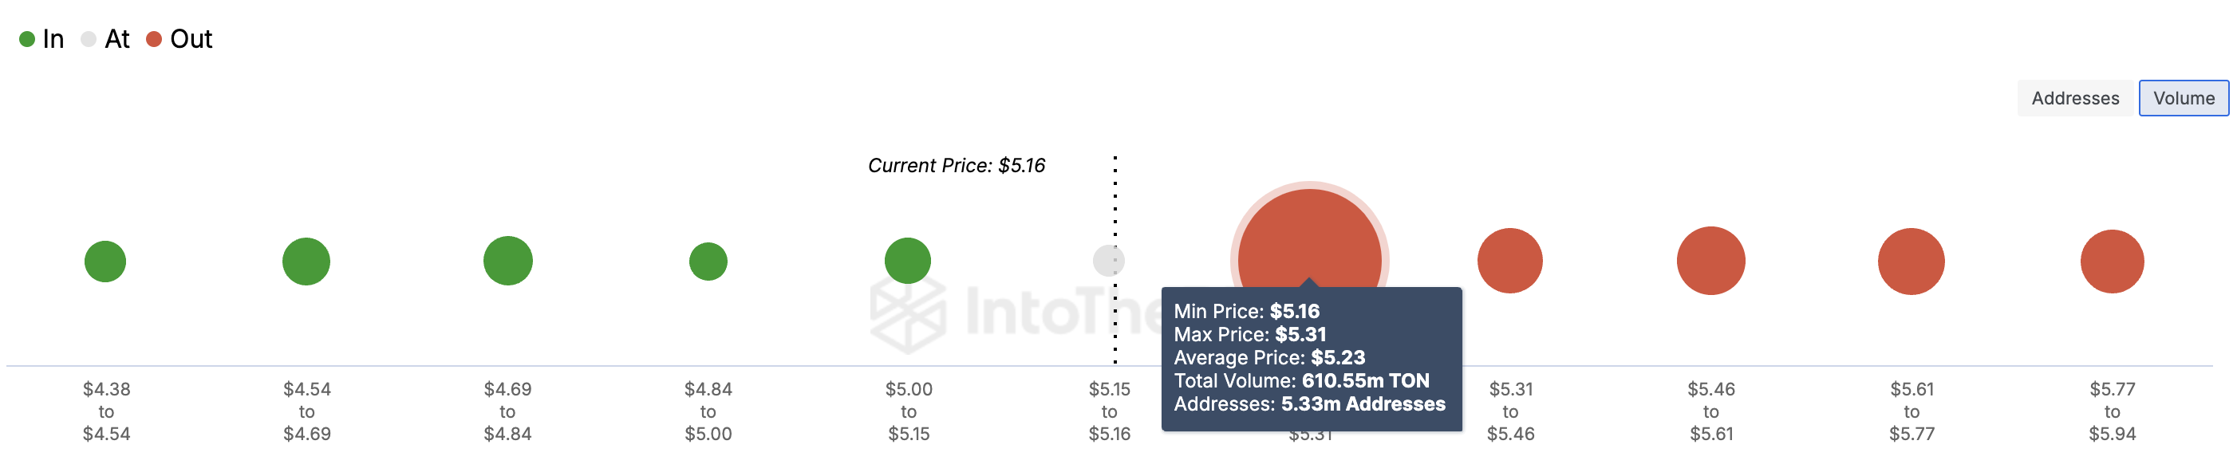
Task: Toggle the grey At legend marker
Action: coord(89,39)
